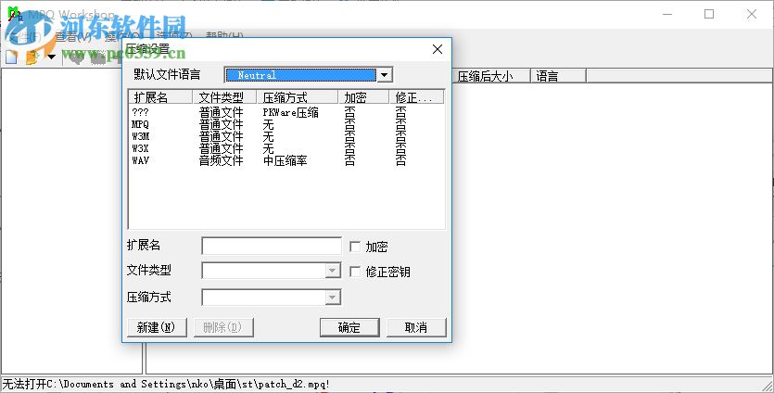Sort by 扩展名 column header
The height and width of the screenshot is (393, 774).
point(160,96)
